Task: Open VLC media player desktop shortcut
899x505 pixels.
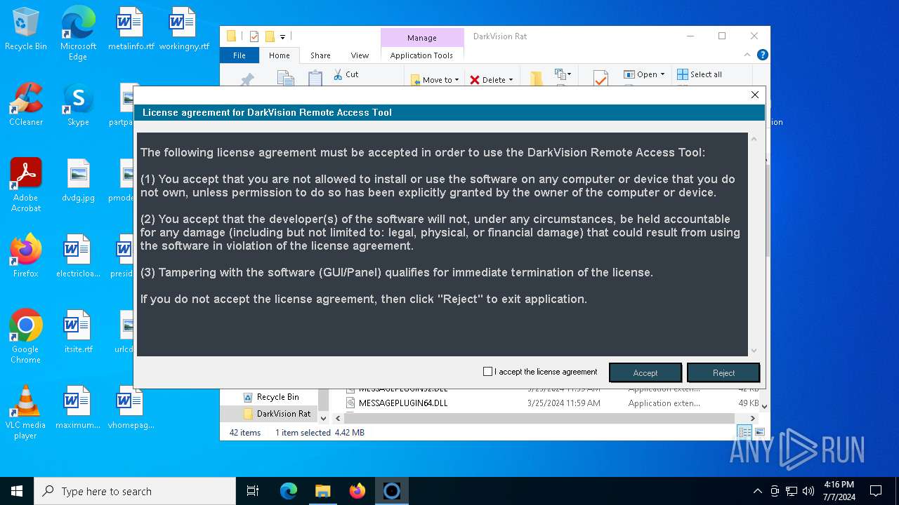Action: [x=26, y=412]
